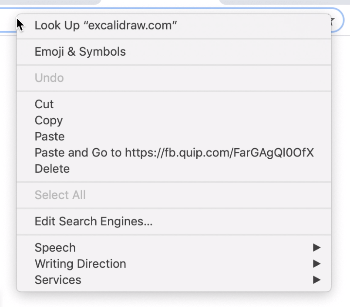The height and width of the screenshot is (307, 350).
Task: Expand the Speech submenu
Action: pyautogui.click(x=55, y=247)
